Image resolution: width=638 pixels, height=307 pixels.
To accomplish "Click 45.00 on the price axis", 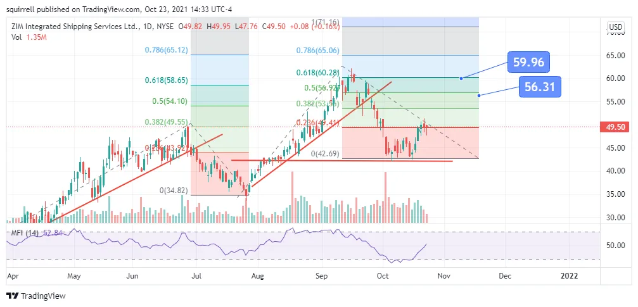I will pyautogui.click(x=615, y=148).
